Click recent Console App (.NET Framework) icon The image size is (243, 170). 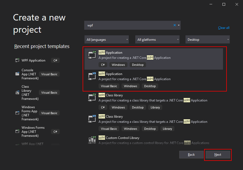pos(17,74)
